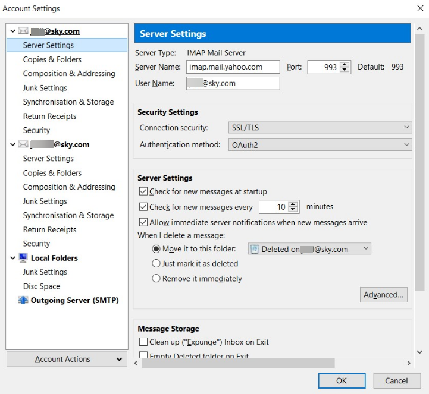The height and width of the screenshot is (394, 429).
Task: Click the Advanced... button
Action: (x=384, y=295)
